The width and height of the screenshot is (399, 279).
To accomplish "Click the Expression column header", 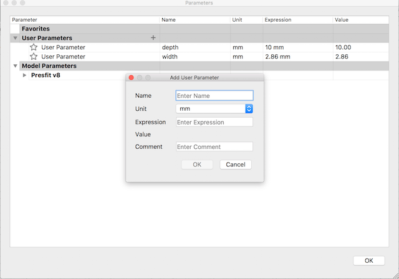I will pos(298,20).
